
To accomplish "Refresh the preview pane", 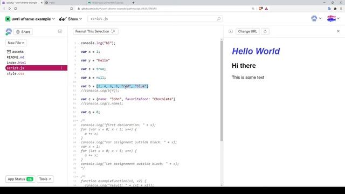I will tap(265, 31).
